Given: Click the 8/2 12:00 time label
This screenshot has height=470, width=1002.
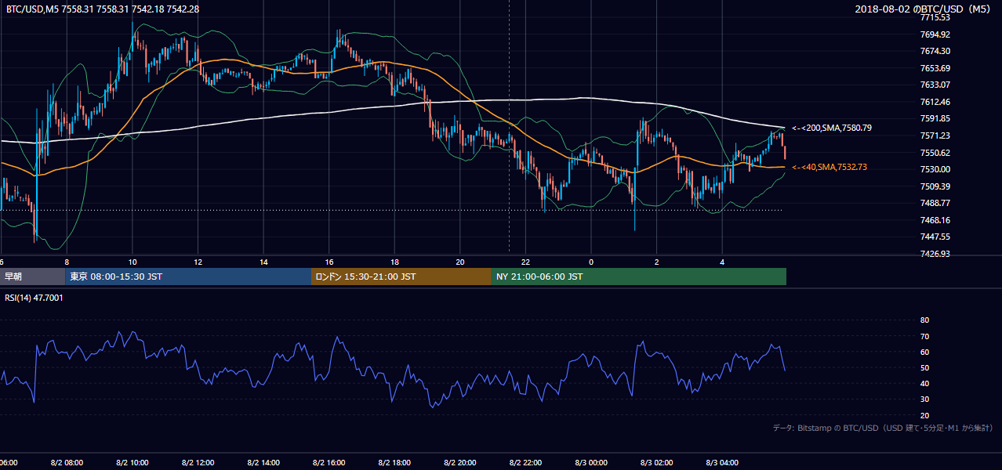Looking at the screenshot, I should 198,463.
